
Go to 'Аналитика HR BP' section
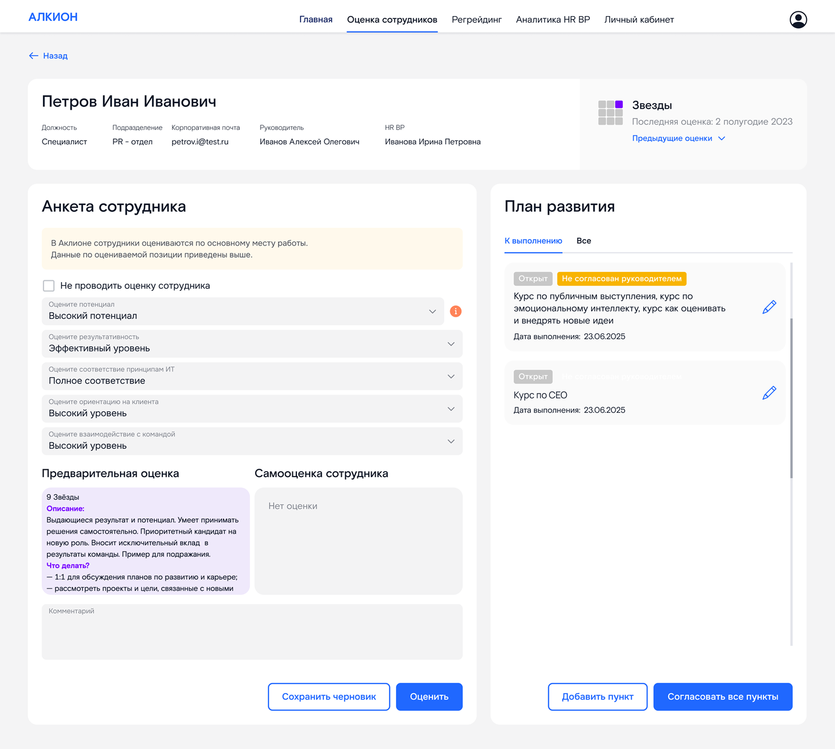[553, 20]
